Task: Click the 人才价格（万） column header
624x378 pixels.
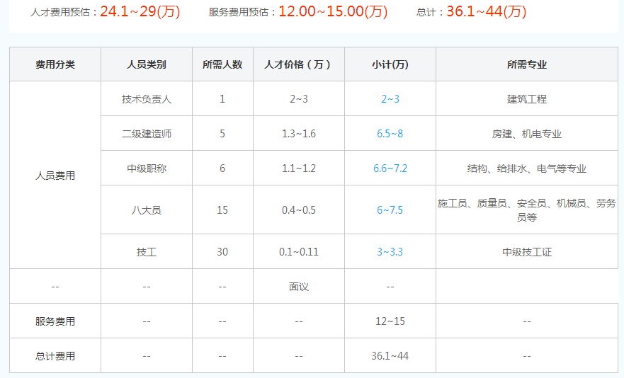Action: point(299,64)
